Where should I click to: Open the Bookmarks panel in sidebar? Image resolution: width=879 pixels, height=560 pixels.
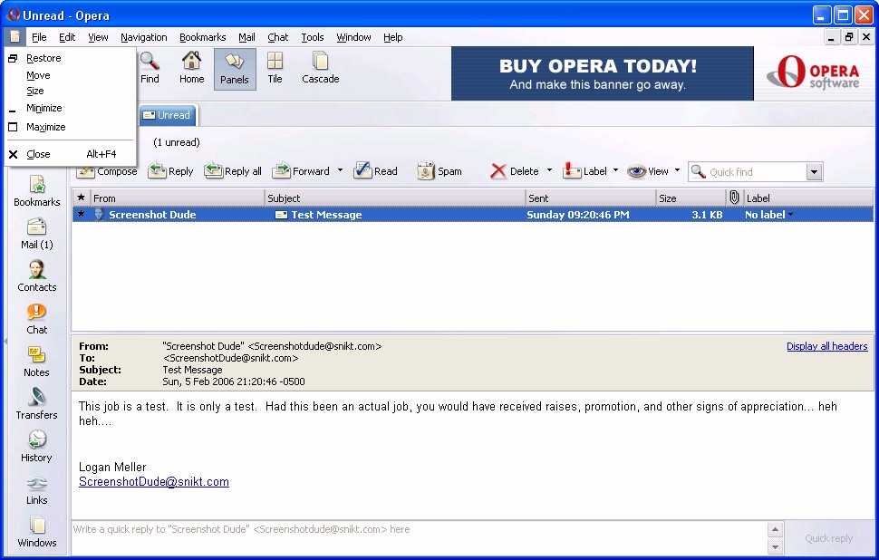(37, 190)
